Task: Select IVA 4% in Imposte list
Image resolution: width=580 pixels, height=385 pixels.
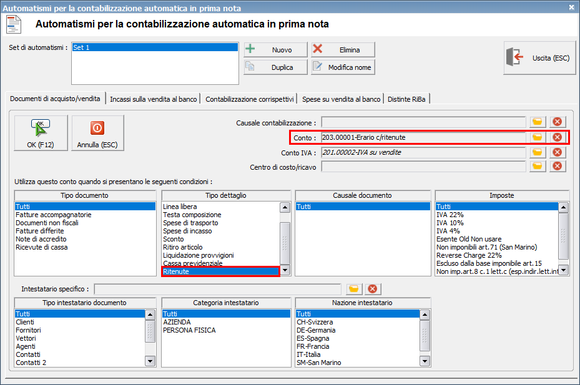Action: coord(497,231)
